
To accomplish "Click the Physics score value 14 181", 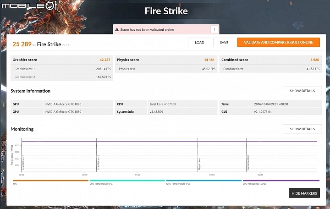I will click(x=209, y=60).
